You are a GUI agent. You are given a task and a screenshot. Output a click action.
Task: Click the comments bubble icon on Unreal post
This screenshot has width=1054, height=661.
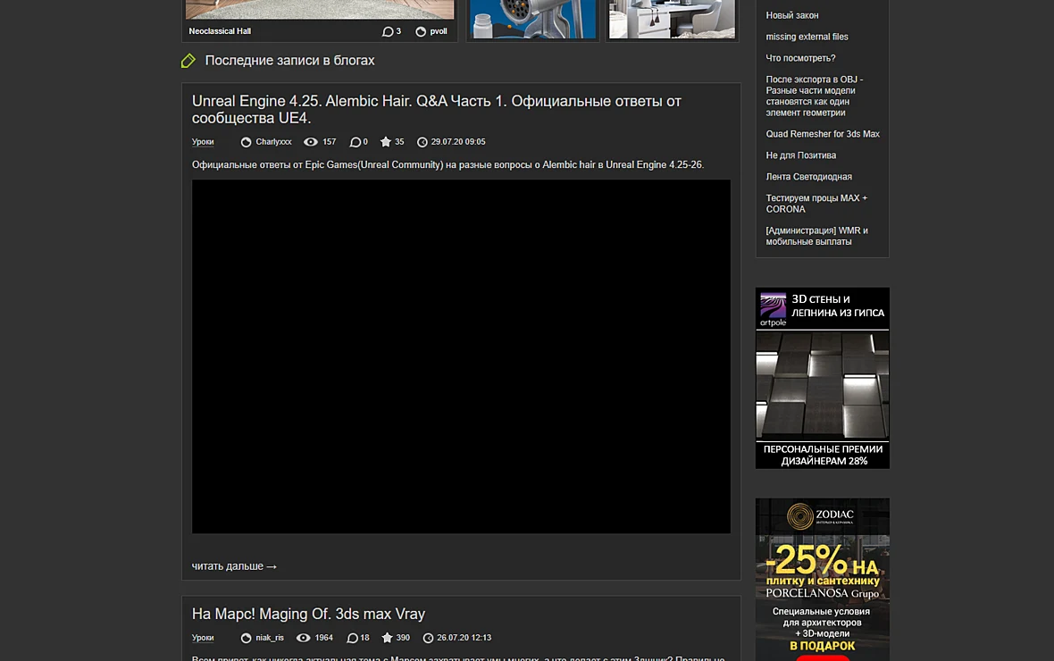[355, 142]
